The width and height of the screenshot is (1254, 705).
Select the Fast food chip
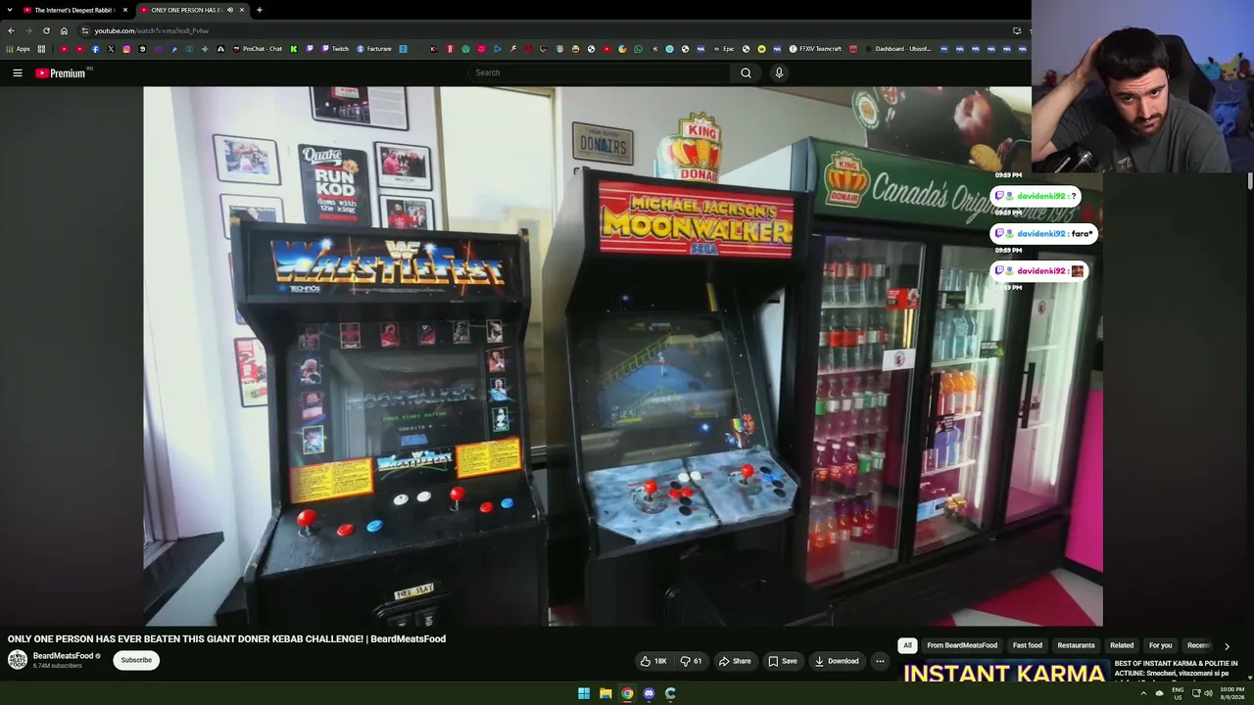coord(1028,645)
